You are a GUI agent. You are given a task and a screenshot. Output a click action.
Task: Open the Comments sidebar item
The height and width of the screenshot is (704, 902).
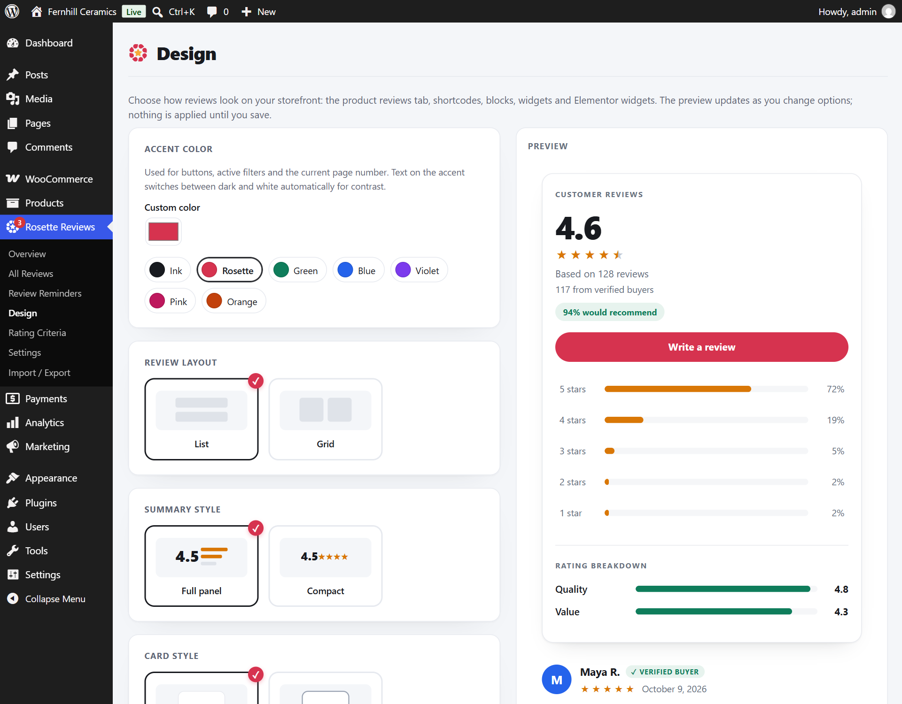tap(56, 147)
